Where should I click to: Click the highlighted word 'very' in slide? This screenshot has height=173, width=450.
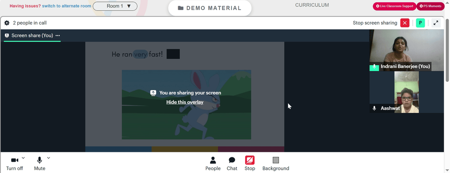pyautogui.click(x=140, y=54)
